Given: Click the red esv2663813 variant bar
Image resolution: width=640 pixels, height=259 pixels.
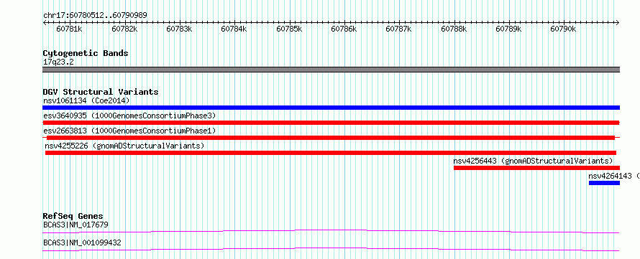Looking at the screenshot, I should click(x=331, y=138).
